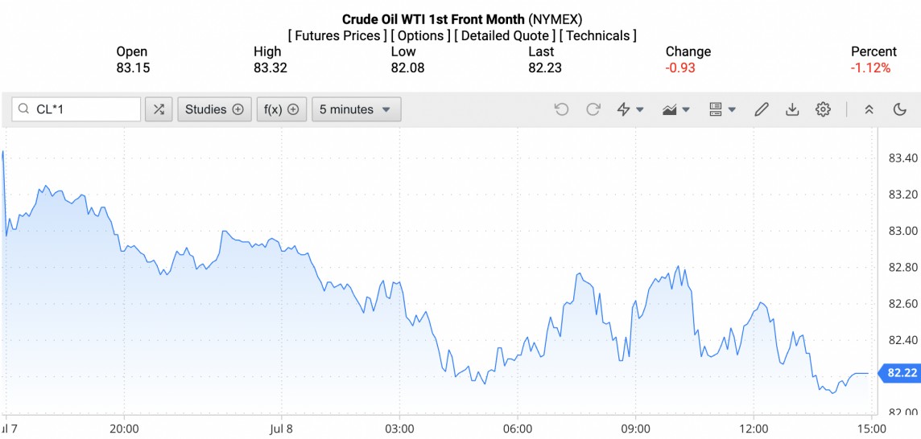Open the Technicals link

597,35
